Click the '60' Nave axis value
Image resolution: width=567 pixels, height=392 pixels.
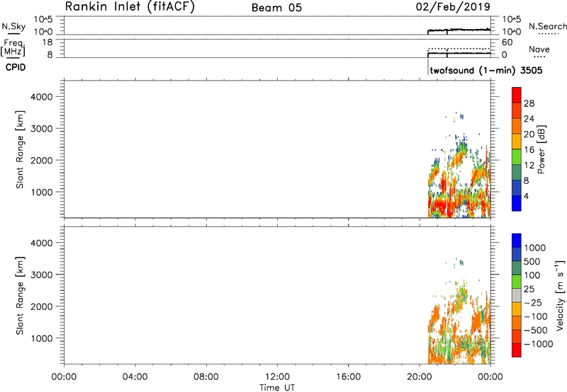(507, 42)
